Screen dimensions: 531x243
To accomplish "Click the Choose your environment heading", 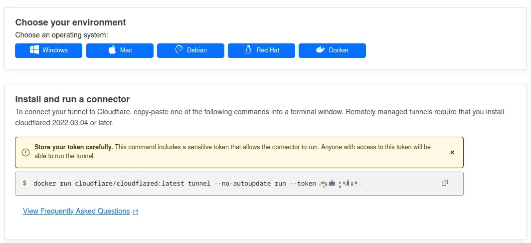I will tap(70, 22).
